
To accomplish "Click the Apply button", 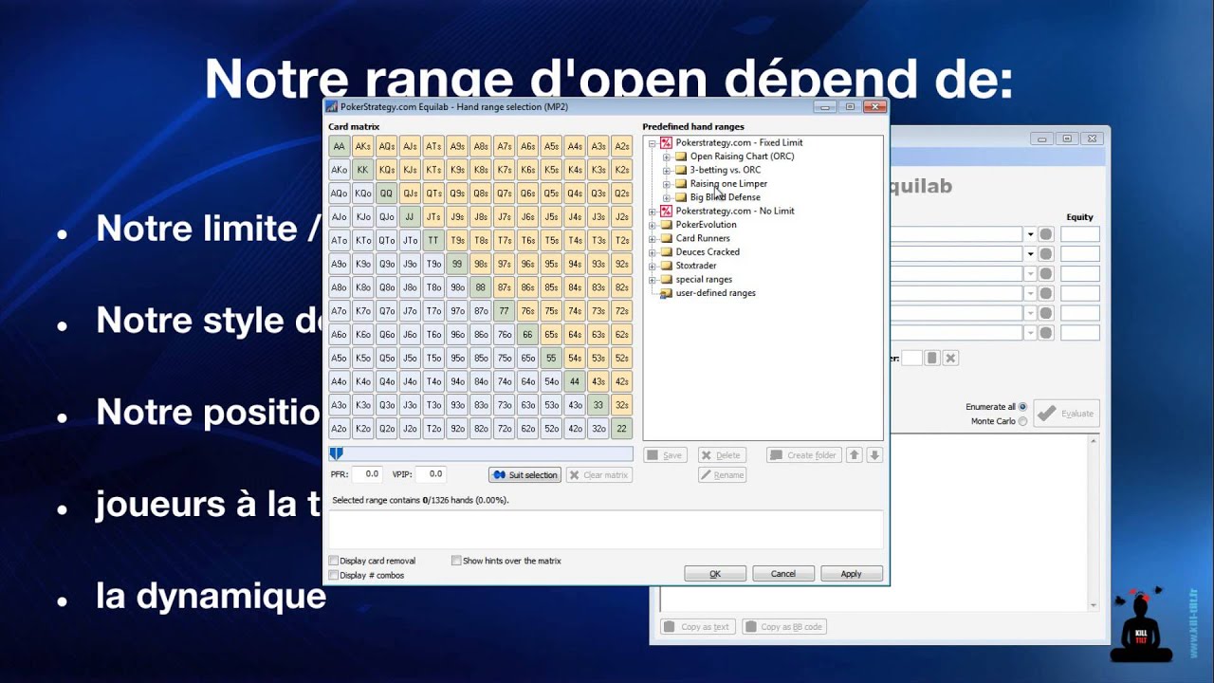I will tap(852, 574).
